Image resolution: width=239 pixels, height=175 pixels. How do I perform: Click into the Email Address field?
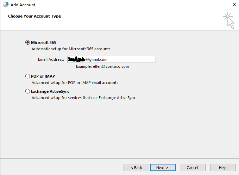pos(112,59)
